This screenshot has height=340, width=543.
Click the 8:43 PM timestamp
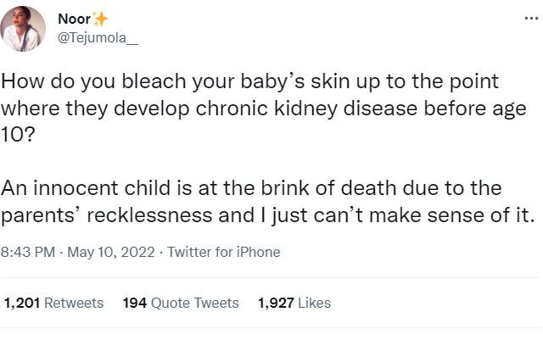29,252
